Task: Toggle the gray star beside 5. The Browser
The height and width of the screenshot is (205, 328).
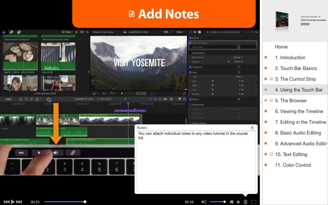Action: [x=266, y=100]
